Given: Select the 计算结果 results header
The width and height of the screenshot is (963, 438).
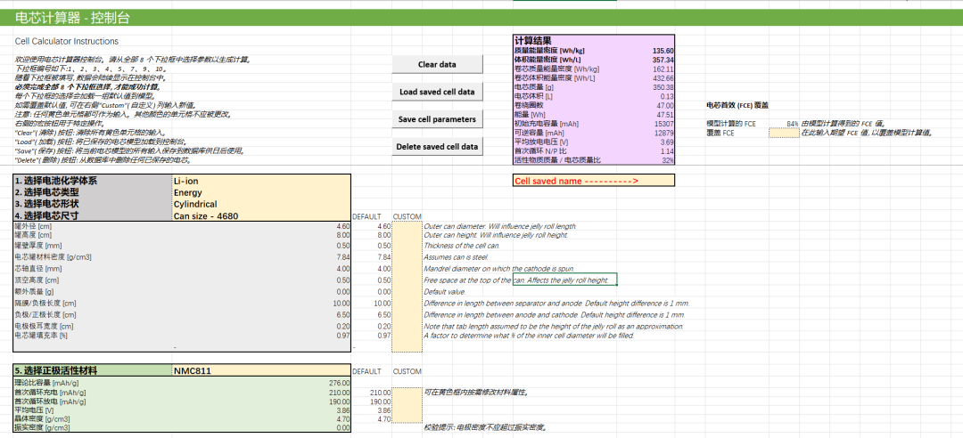Looking at the screenshot, I should point(533,40).
